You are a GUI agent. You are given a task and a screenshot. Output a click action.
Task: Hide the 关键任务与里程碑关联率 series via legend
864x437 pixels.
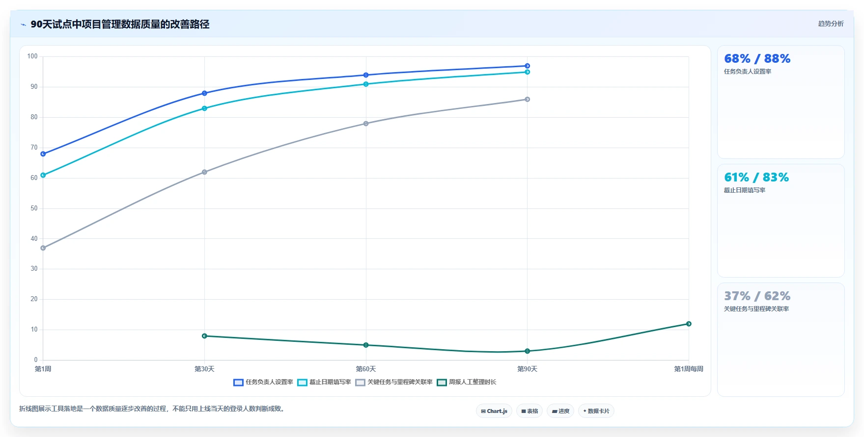tap(360, 383)
